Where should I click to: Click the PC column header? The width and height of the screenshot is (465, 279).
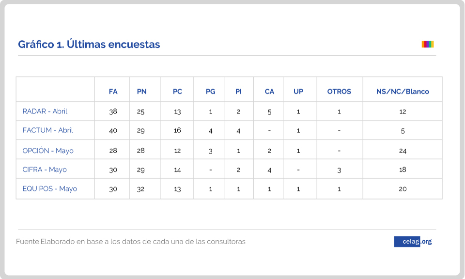[177, 92]
